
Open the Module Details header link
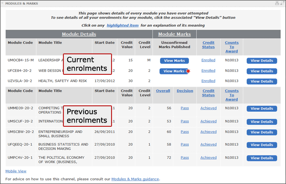click(x=79, y=34)
